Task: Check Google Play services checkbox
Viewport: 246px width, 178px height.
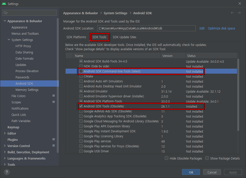Action: point(81,141)
